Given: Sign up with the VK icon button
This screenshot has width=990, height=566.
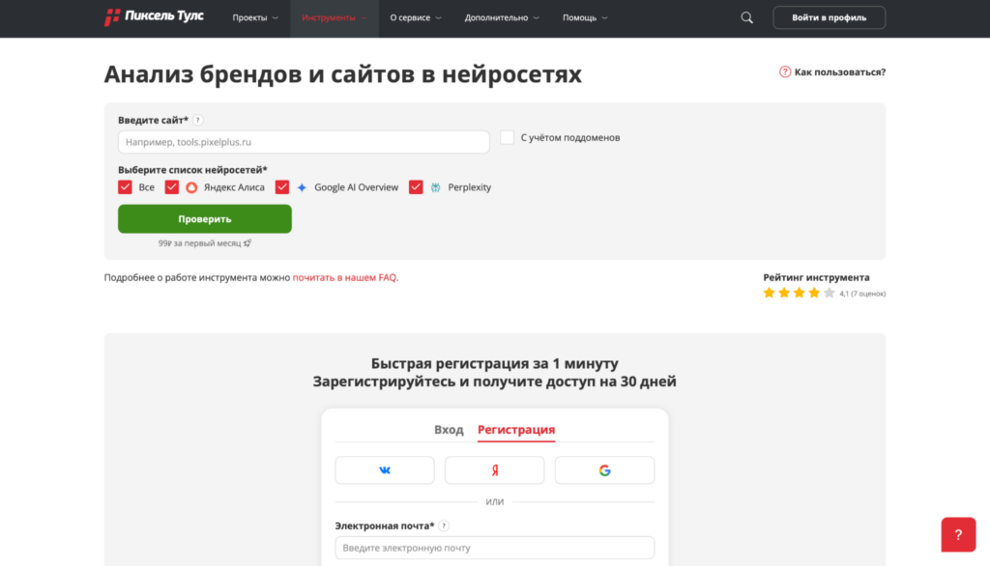Looking at the screenshot, I should pyautogui.click(x=385, y=470).
